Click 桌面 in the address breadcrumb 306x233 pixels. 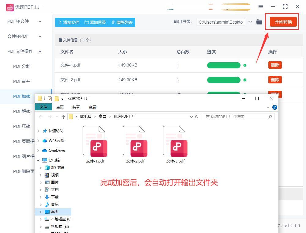tap(103, 116)
